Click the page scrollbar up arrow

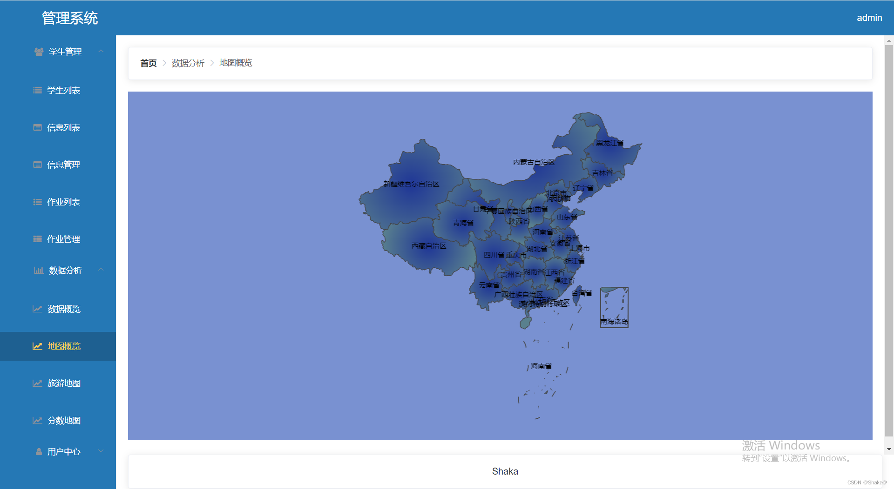(x=889, y=40)
